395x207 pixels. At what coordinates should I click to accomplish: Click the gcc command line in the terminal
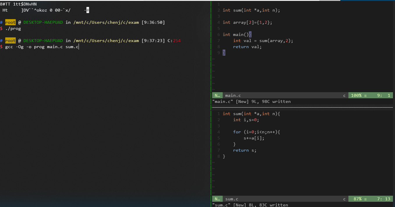point(42,47)
